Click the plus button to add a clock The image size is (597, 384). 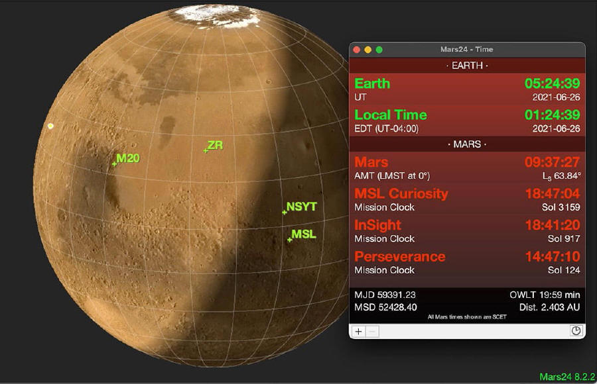(359, 332)
